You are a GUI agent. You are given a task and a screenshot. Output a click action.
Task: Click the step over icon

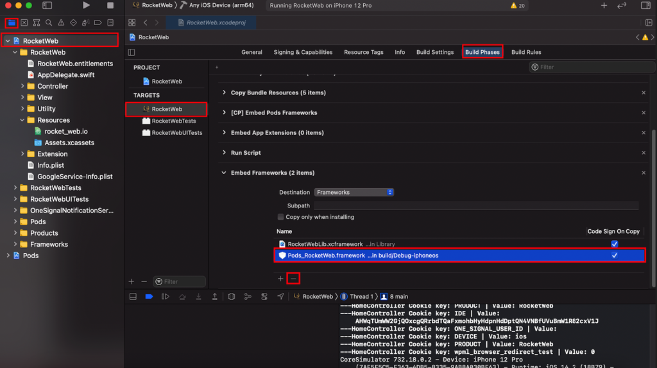click(182, 297)
